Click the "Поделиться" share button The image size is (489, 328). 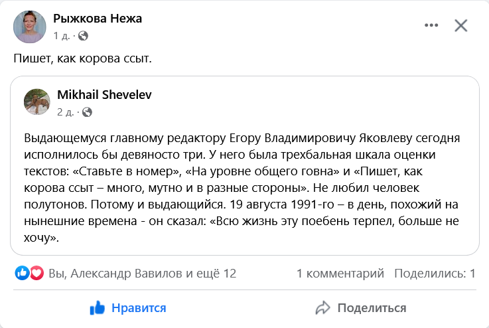tap(361, 308)
